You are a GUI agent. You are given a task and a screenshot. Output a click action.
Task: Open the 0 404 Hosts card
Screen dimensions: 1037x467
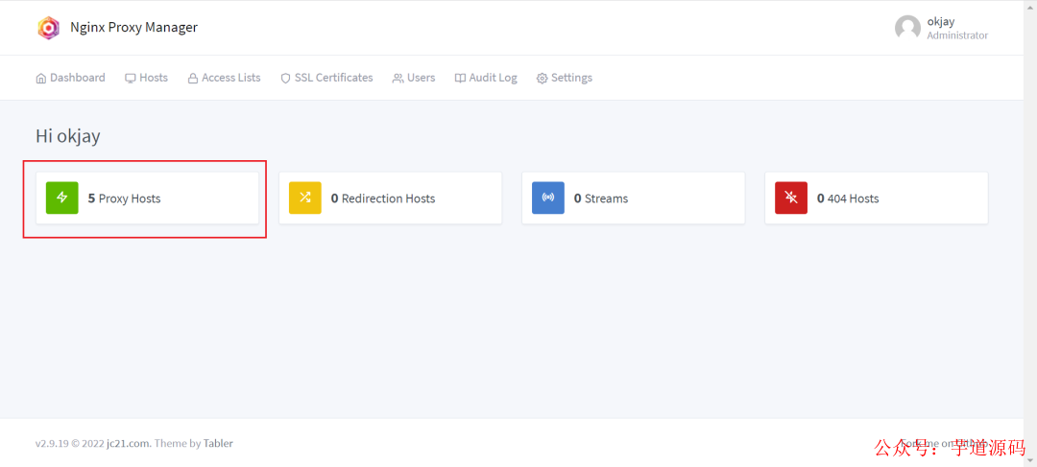point(877,198)
